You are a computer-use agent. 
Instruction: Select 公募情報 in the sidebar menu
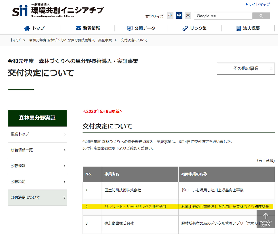[x=37, y=166]
